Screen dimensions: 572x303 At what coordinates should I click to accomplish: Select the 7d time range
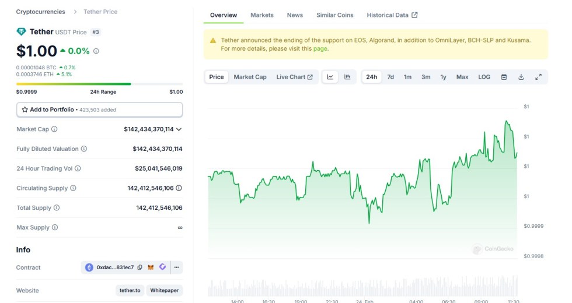390,77
